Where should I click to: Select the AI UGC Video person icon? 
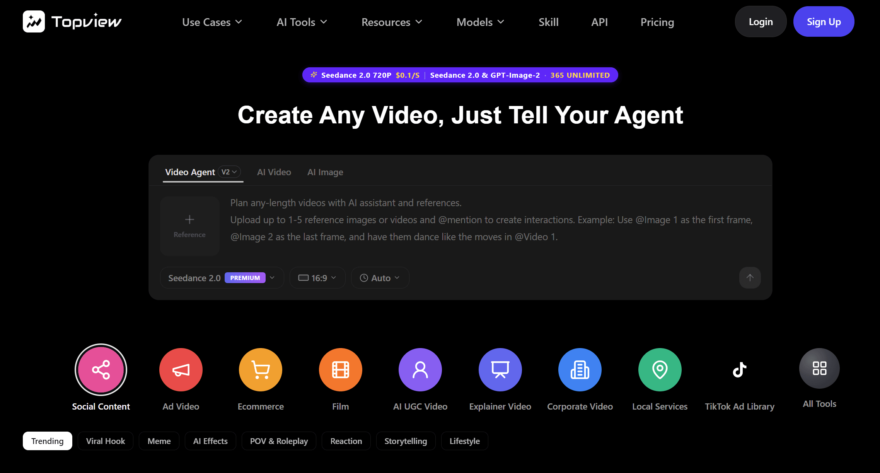coord(420,370)
